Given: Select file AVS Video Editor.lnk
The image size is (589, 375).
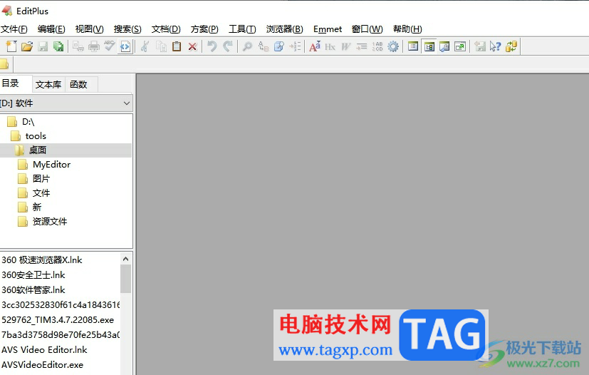Looking at the screenshot, I should tap(44, 350).
